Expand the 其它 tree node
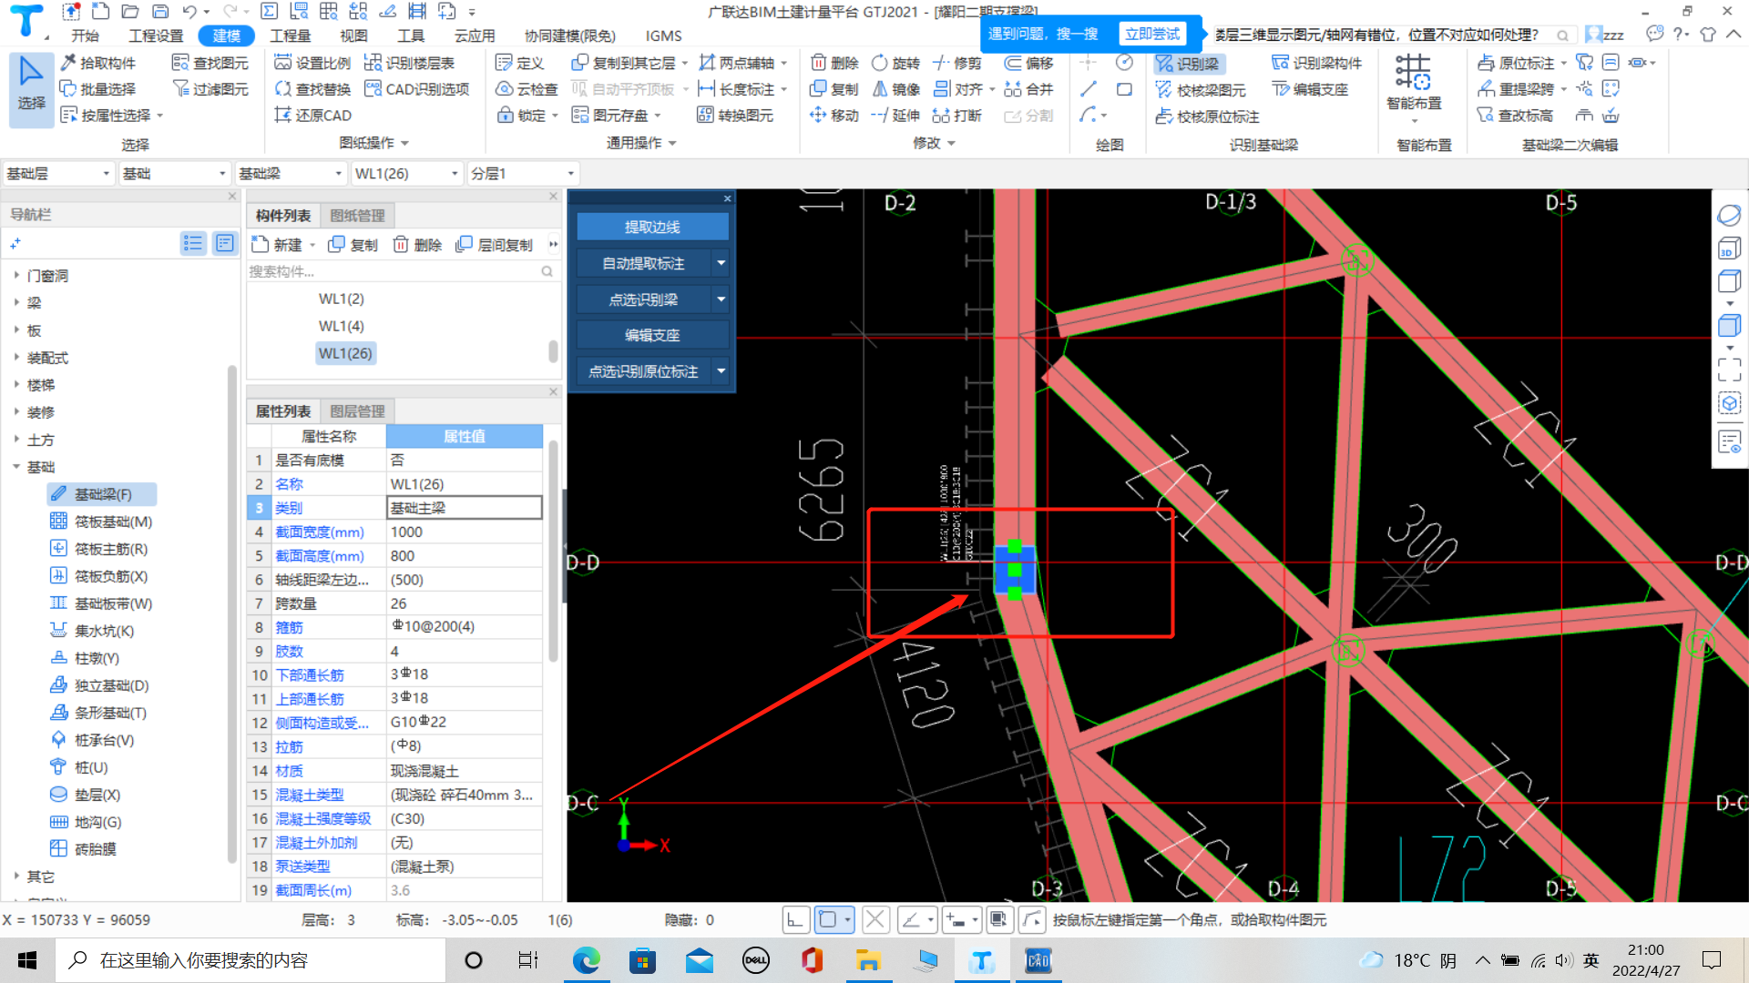1749x983 pixels. point(16,876)
